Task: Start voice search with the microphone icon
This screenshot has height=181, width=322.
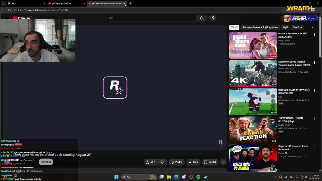Action: [x=213, y=18]
